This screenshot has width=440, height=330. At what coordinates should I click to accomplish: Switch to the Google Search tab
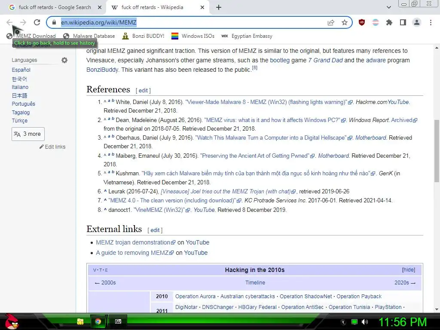tap(55, 7)
